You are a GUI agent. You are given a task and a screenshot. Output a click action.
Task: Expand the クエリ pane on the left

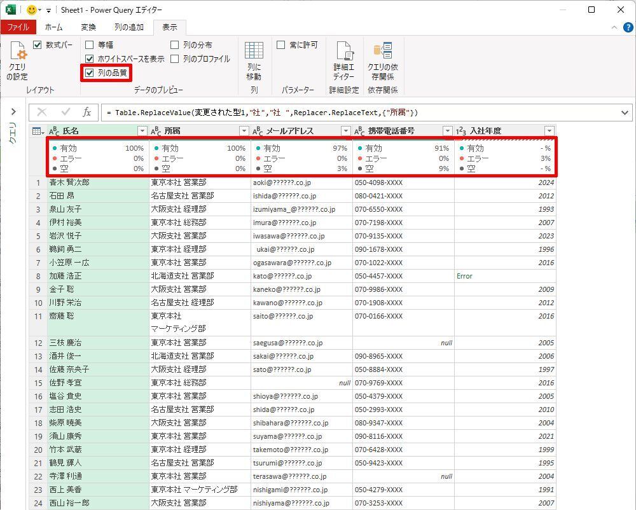pyautogui.click(x=13, y=112)
